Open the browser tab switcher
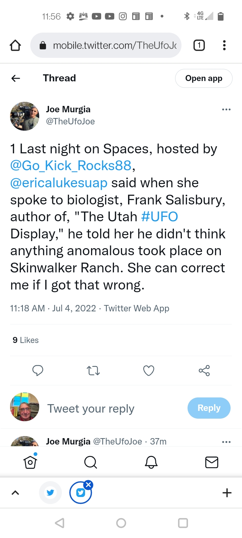Screen dimensions: 242x538 pyautogui.click(x=199, y=45)
